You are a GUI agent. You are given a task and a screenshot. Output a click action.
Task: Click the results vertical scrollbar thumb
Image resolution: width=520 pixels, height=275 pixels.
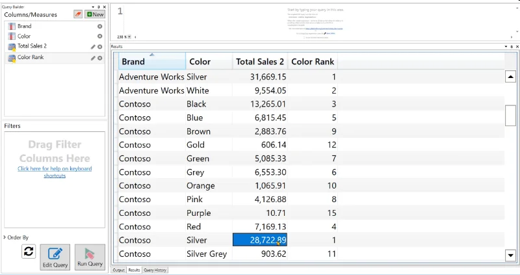tap(510, 116)
